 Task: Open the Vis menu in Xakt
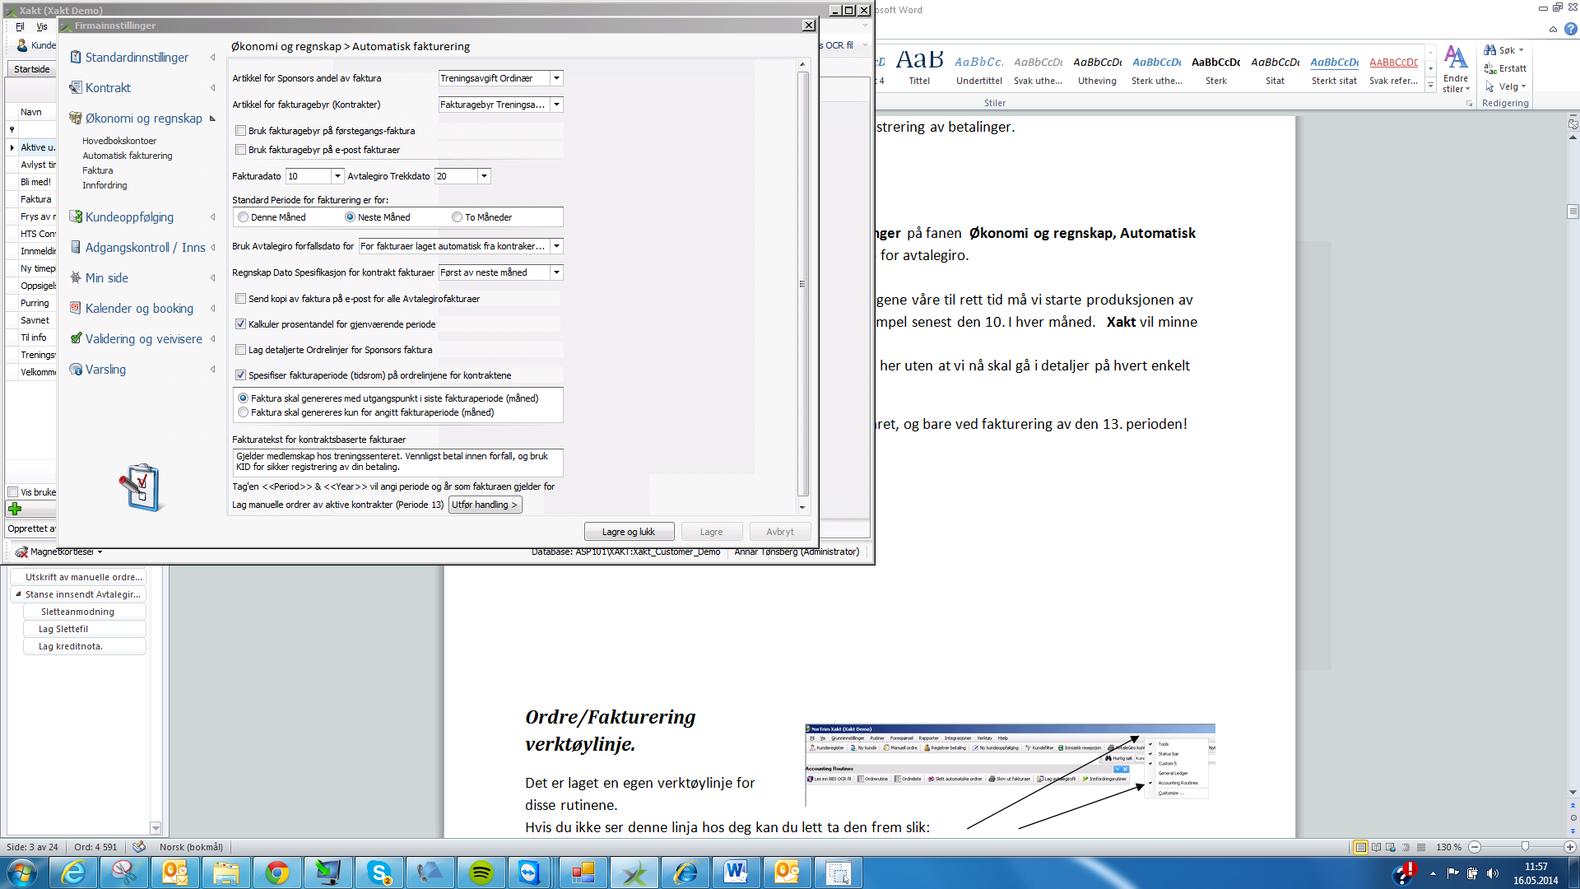pos(42,26)
